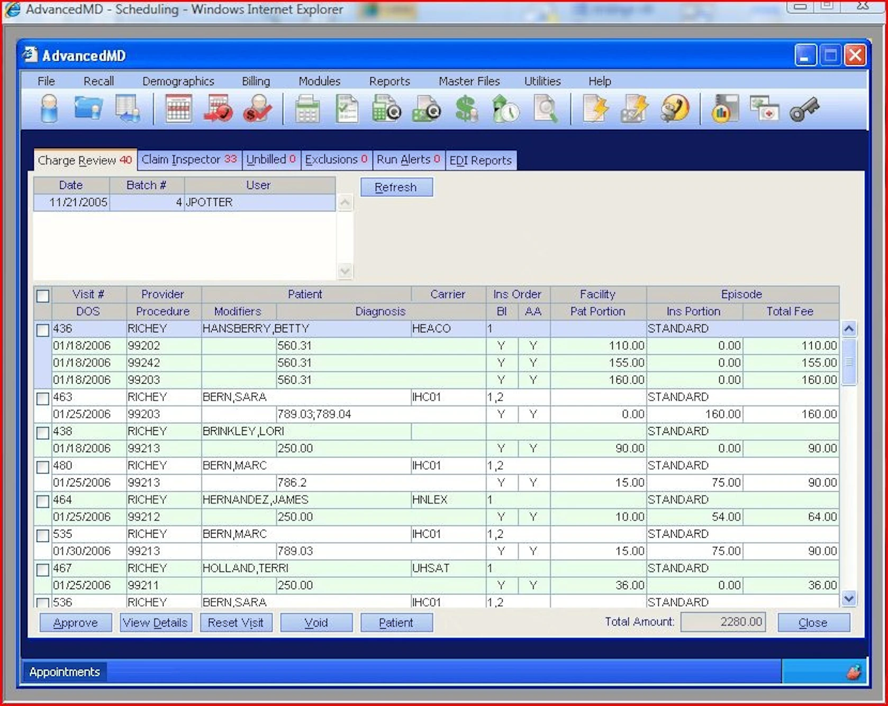This screenshot has height=706, width=888.
Task: Click the spreadsheet with blue arrow icon
Action: point(128,108)
